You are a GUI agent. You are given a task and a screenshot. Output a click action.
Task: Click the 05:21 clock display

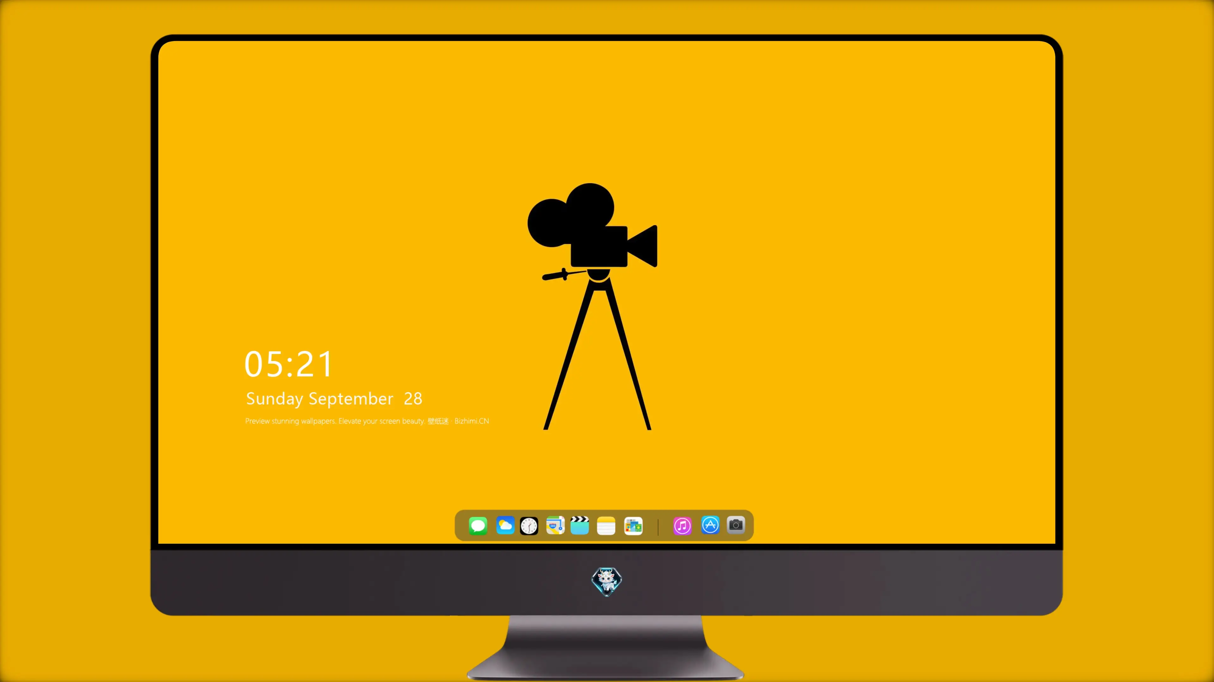[x=288, y=364]
